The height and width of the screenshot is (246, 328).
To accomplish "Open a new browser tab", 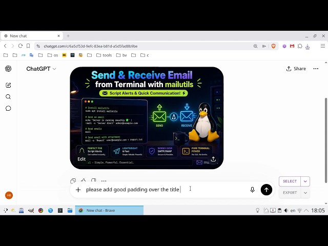I will coord(68,36).
